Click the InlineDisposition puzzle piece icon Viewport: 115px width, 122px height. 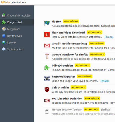(x=47, y=68)
